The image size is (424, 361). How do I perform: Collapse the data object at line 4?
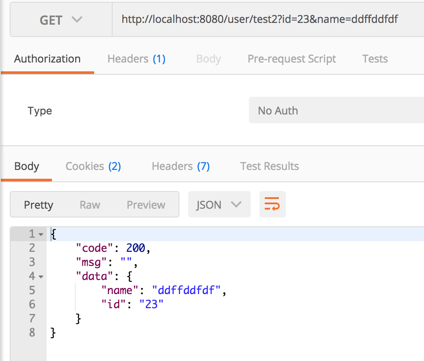coord(41,277)
